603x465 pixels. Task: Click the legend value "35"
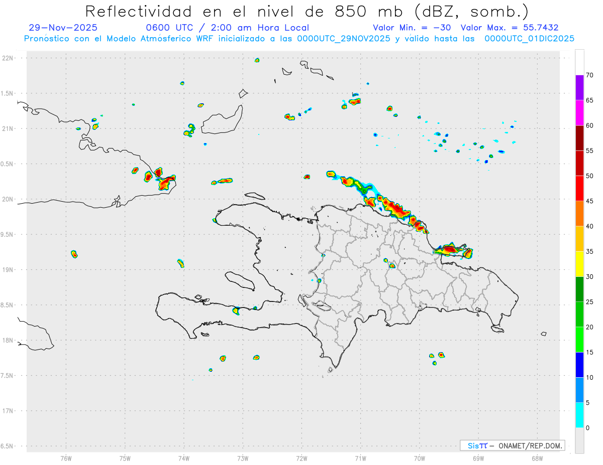pos(589,251)
